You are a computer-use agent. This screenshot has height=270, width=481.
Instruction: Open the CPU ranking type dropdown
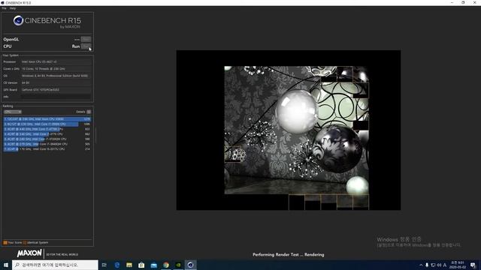pyautogui.click(x=13, y=112)
